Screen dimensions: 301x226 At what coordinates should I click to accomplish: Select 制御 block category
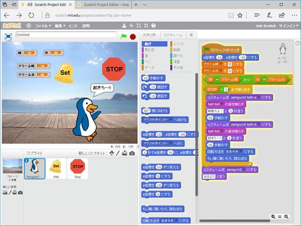click(x=175, y=49)
